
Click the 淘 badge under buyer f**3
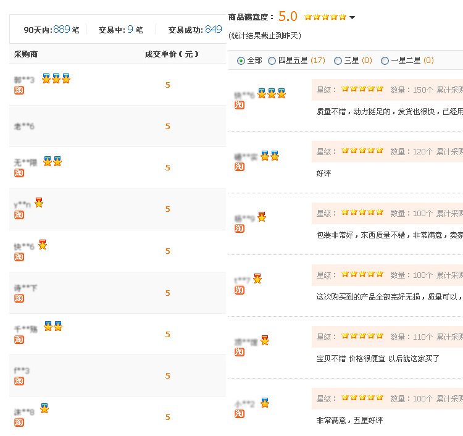click(19, 381)
